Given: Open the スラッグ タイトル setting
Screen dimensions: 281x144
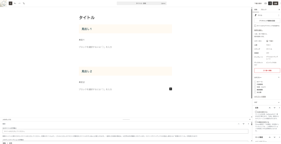Looking at the screenshot, I should pyautogui.click(x=269, y=49).
